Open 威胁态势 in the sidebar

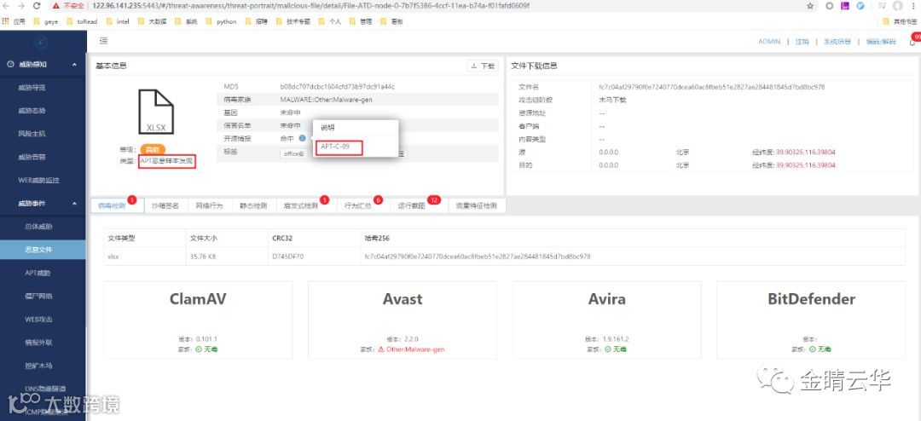(x=32, y=111)
